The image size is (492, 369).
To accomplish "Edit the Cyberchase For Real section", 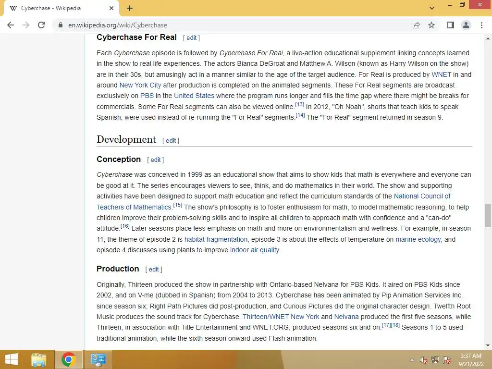I will click(x=191, y=38).
